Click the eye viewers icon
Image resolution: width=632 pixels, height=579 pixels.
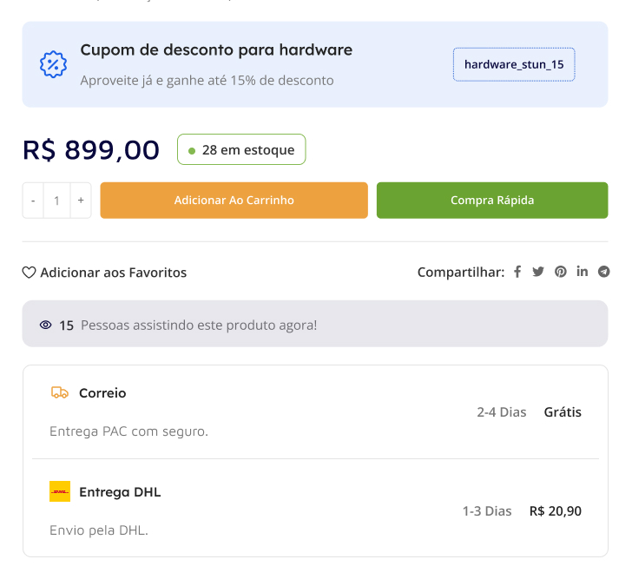46,325
